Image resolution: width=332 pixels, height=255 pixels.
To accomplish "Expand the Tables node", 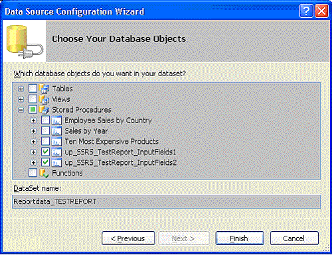I will point(21,89).
